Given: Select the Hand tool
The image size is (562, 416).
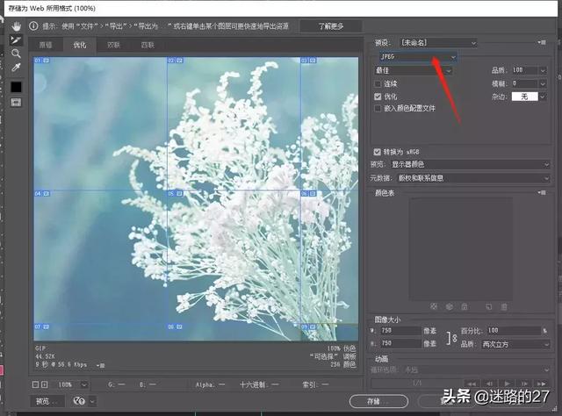Looking at the screenshot, I should (x=15, y=26).
